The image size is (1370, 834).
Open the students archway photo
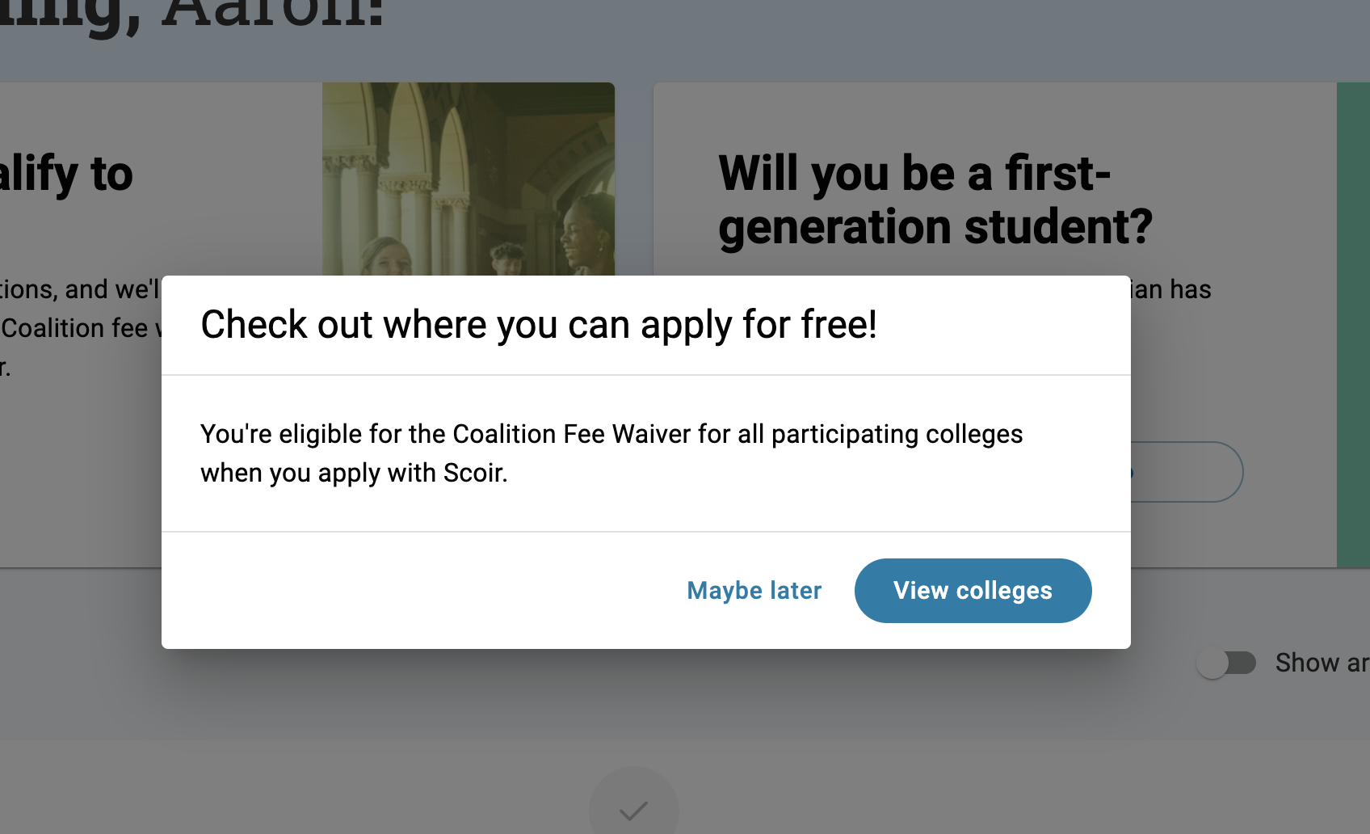[469, 179]
